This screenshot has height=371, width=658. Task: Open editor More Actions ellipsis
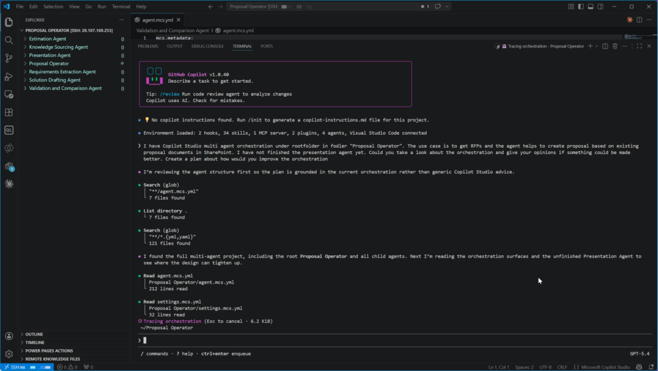coord(649,20)
